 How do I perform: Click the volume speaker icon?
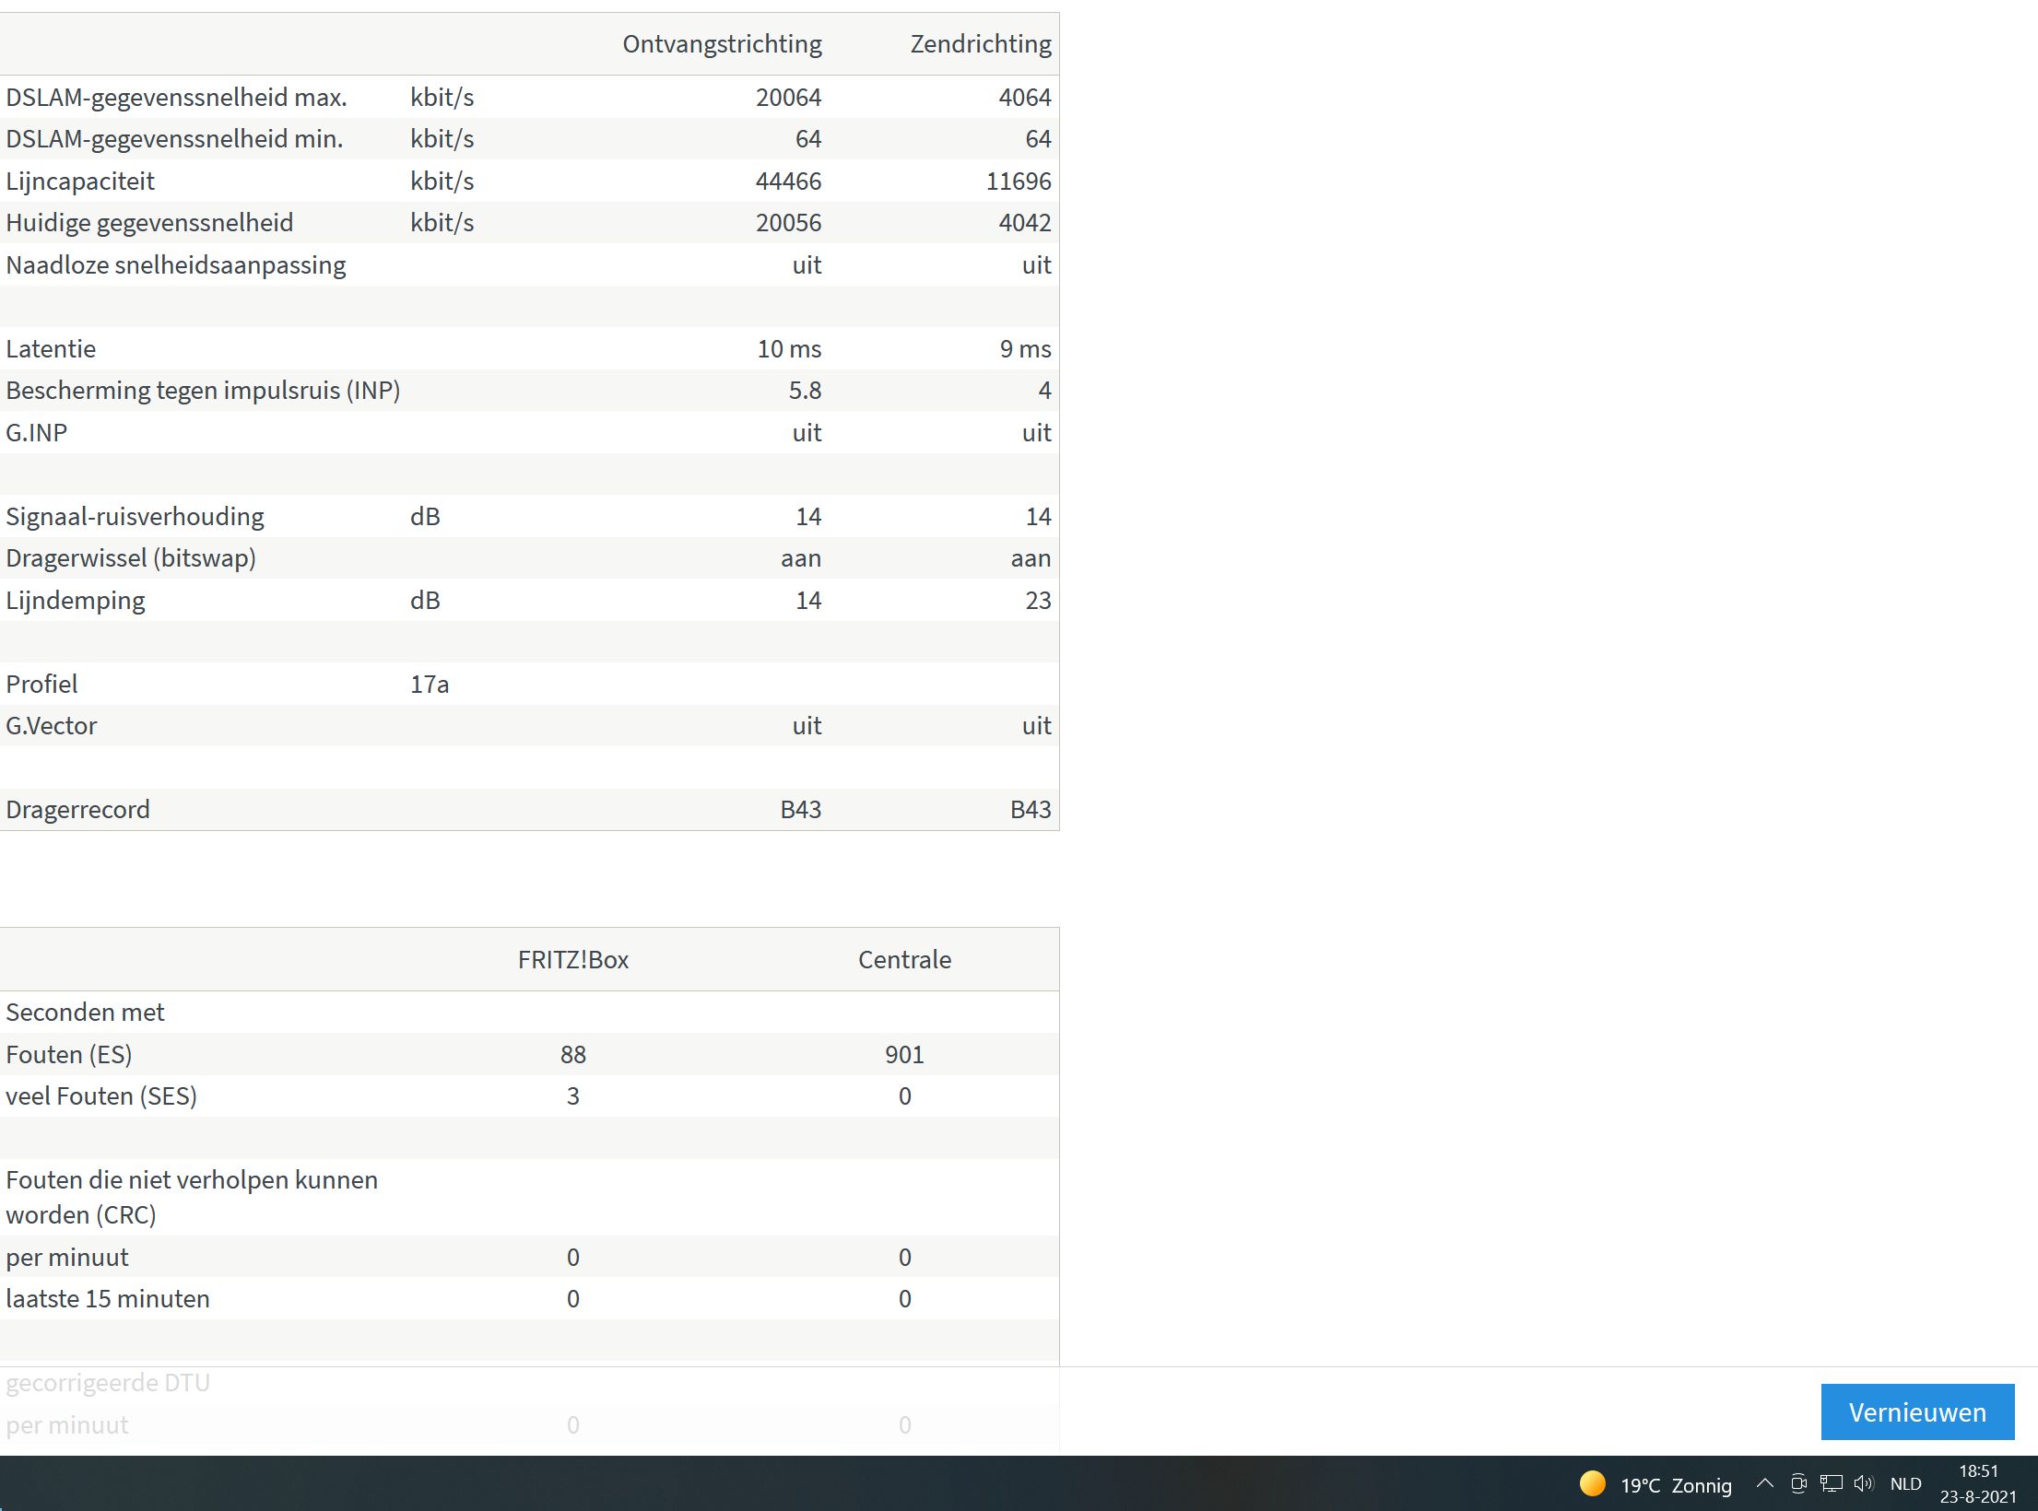point(1864,1483)
